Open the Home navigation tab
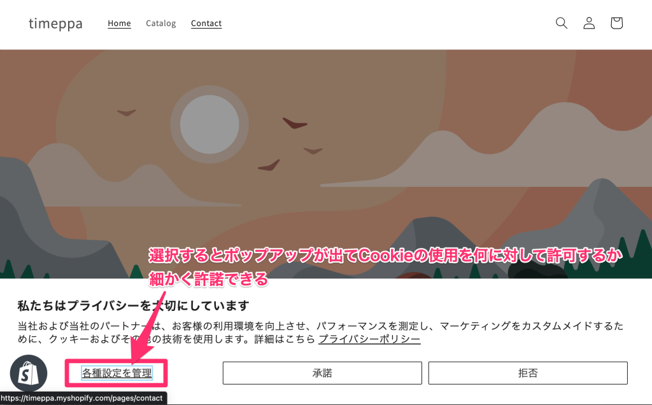The width and height of the screenshot is (652, 405). [119, 23]
